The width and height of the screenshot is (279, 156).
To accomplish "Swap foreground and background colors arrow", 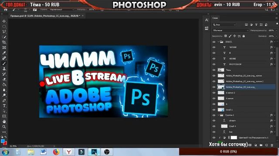I will click(x=6, y=137).
